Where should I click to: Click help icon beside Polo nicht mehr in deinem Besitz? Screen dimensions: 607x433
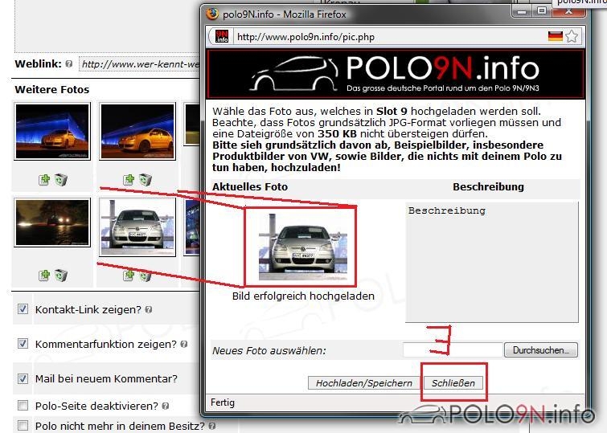point(211,426)
